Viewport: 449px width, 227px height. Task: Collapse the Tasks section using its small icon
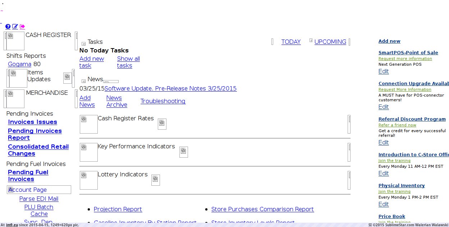83,43
